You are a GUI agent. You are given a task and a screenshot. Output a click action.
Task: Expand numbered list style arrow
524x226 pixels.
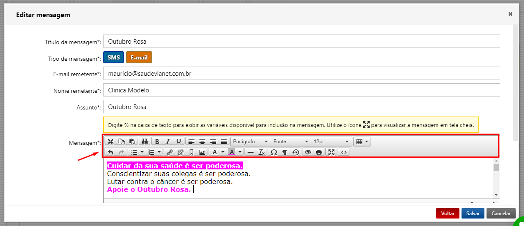(x=159, y=152)
